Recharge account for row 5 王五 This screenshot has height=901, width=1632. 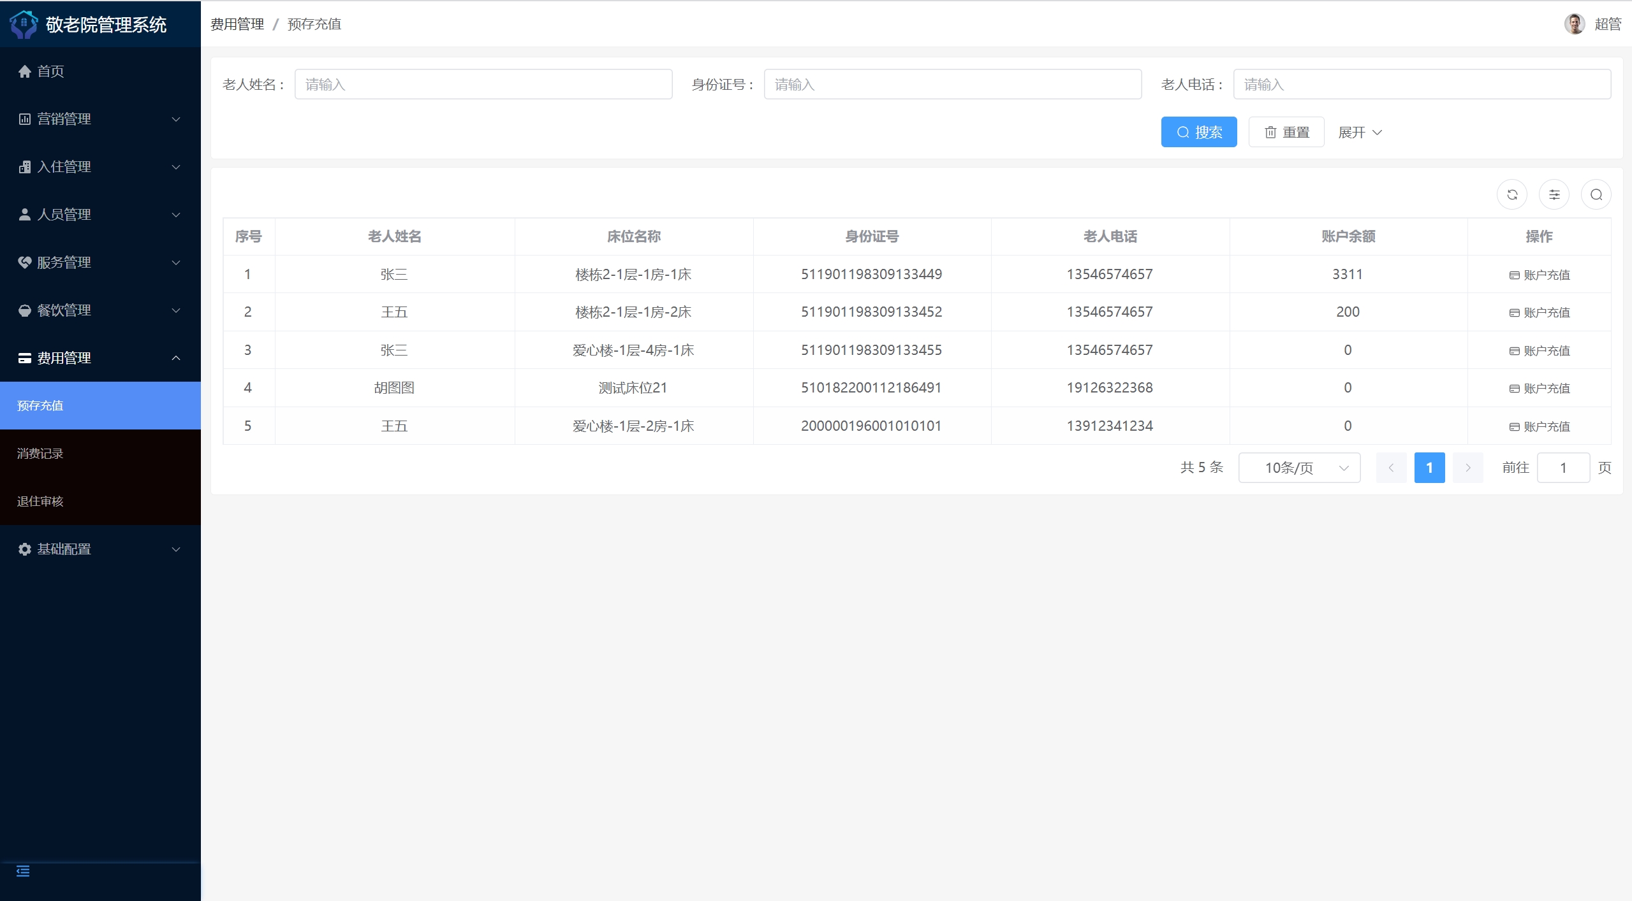tap(1539, 426)
